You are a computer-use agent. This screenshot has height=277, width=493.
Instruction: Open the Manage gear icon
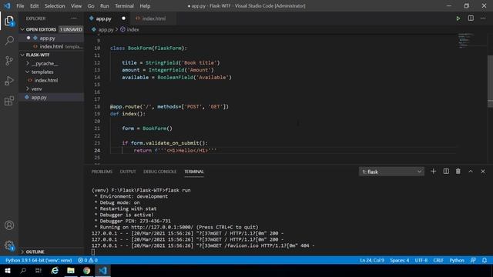[9, 245]
